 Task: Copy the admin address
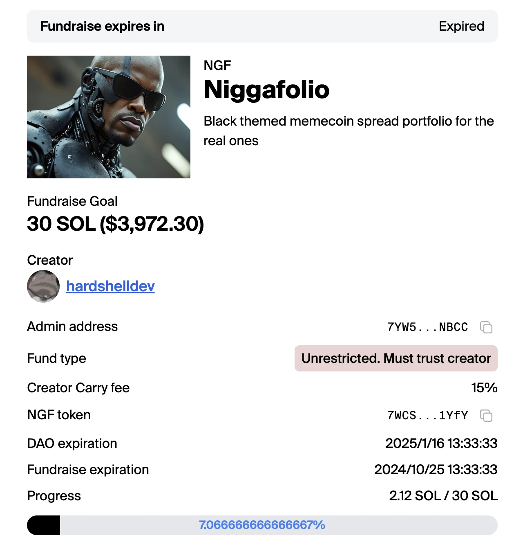tap(486, 327)
